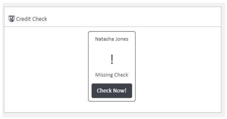Click the Credit Check header icon
Screen dimensions: 227x119
click(12, 19)
